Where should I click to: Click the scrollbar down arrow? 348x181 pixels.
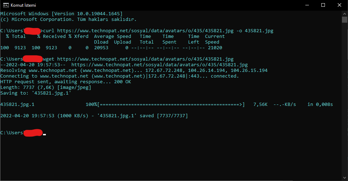pyautogui.click(x=344, y=178)
